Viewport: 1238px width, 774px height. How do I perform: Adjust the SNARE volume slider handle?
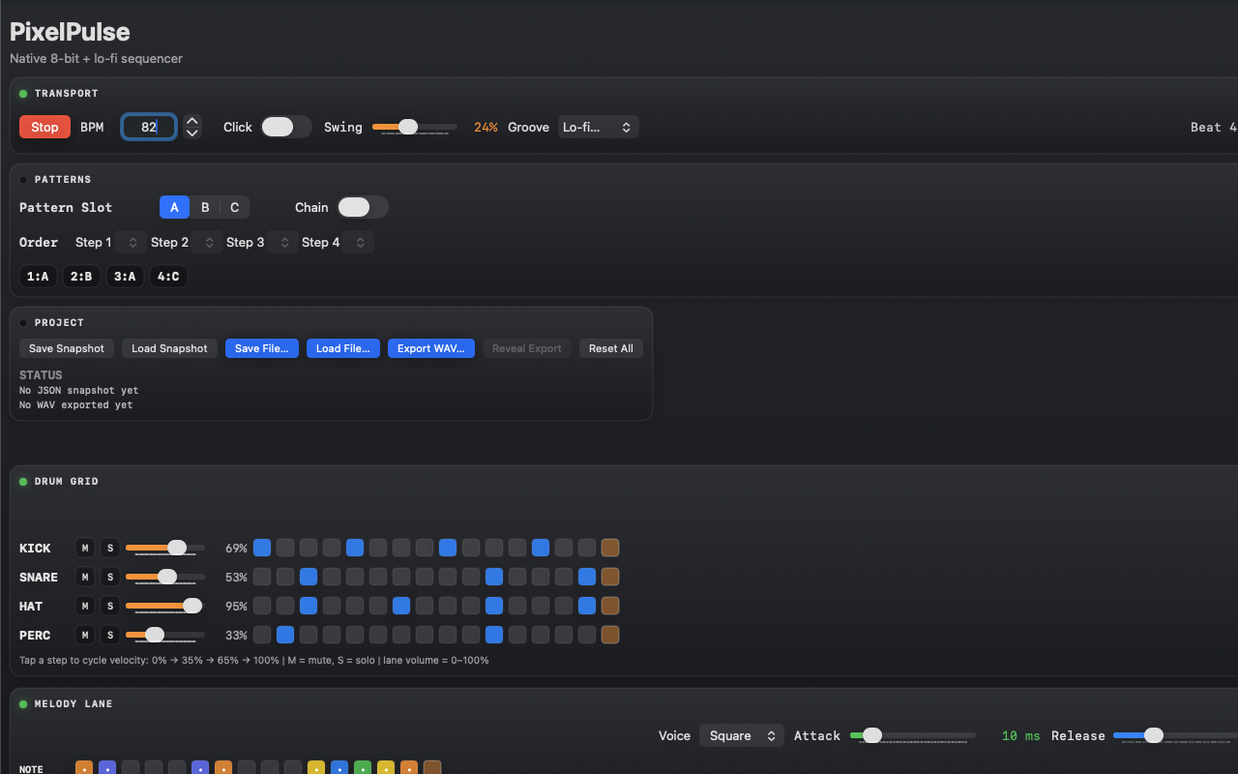166,577
